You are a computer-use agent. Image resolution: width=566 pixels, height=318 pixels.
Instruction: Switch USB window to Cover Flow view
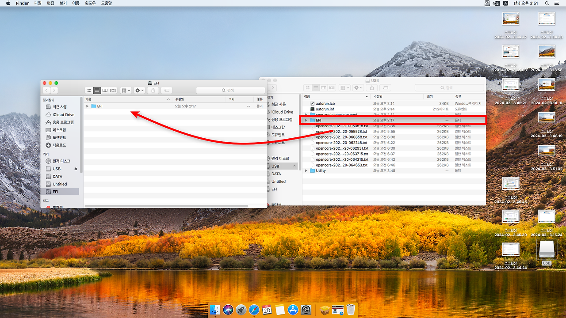332,88
